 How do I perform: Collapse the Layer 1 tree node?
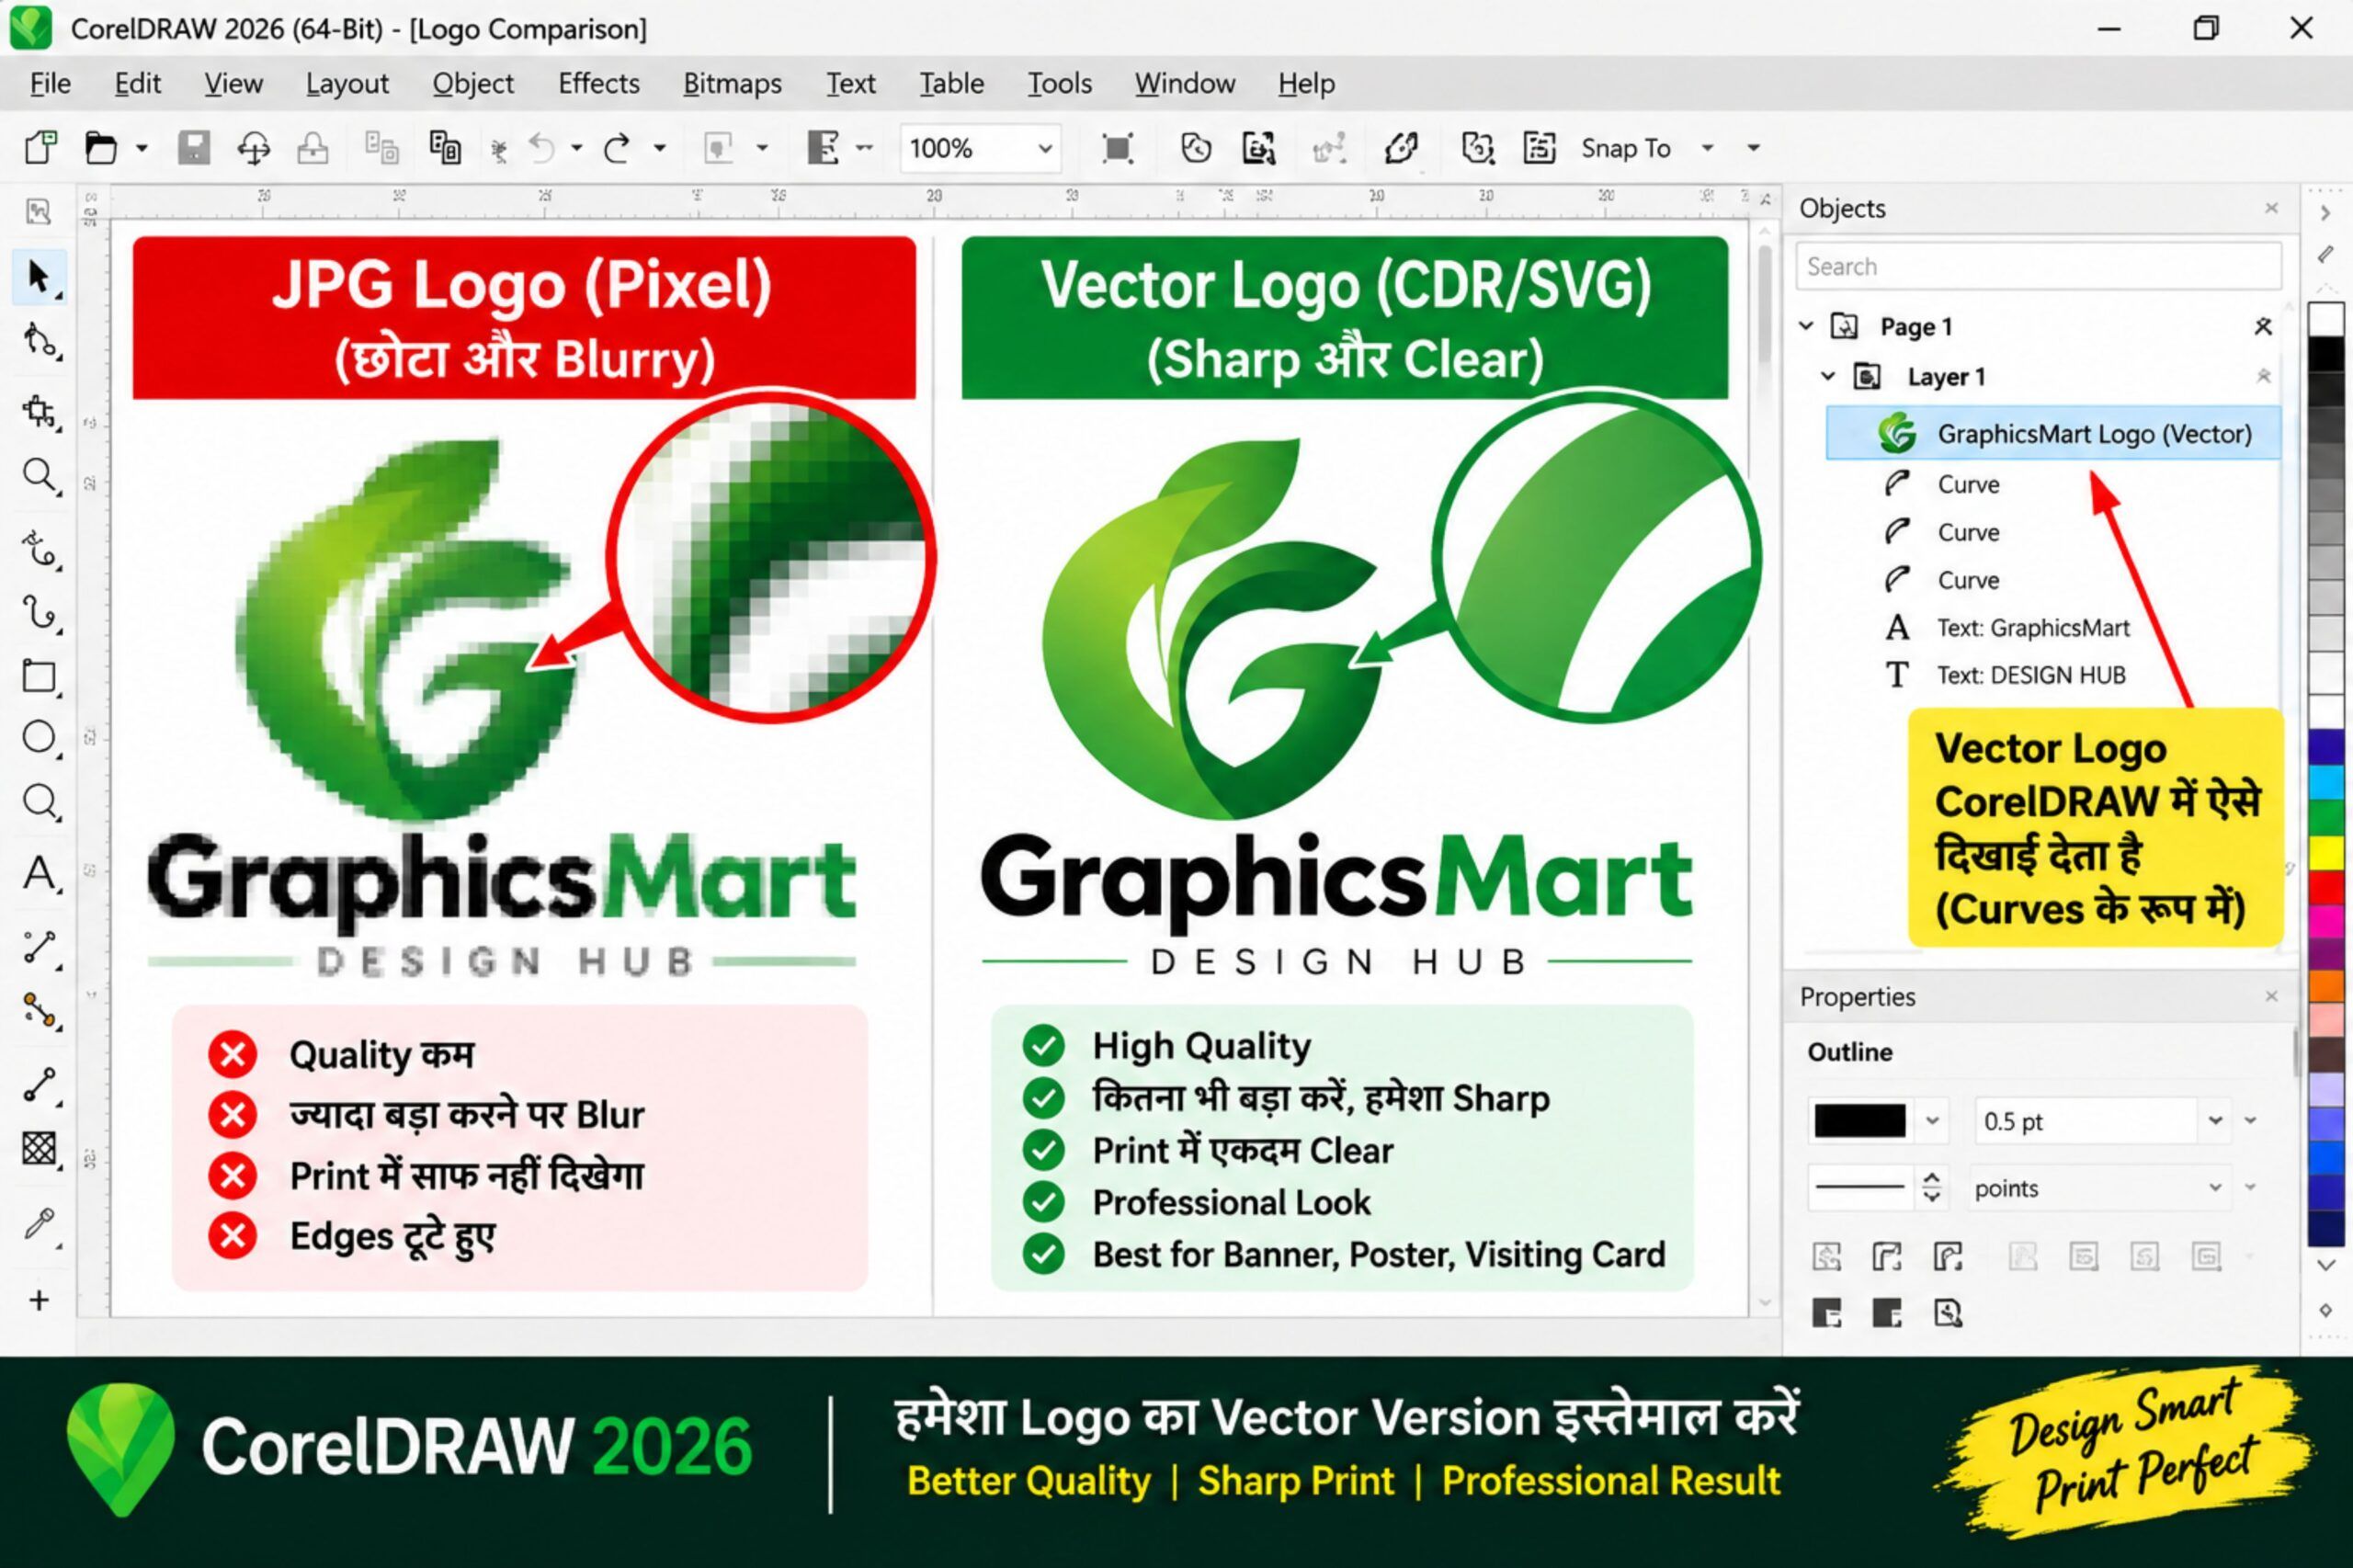point(1828,376)
